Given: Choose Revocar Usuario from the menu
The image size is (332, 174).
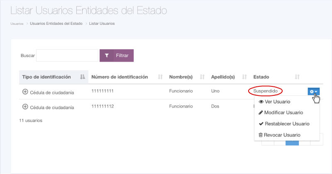Looking at the screenshot, I should pyautogui.click(x=279, y=135).
